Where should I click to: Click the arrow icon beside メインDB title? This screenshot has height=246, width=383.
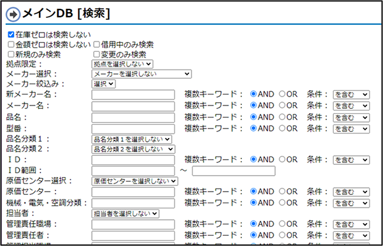[13, 15]
